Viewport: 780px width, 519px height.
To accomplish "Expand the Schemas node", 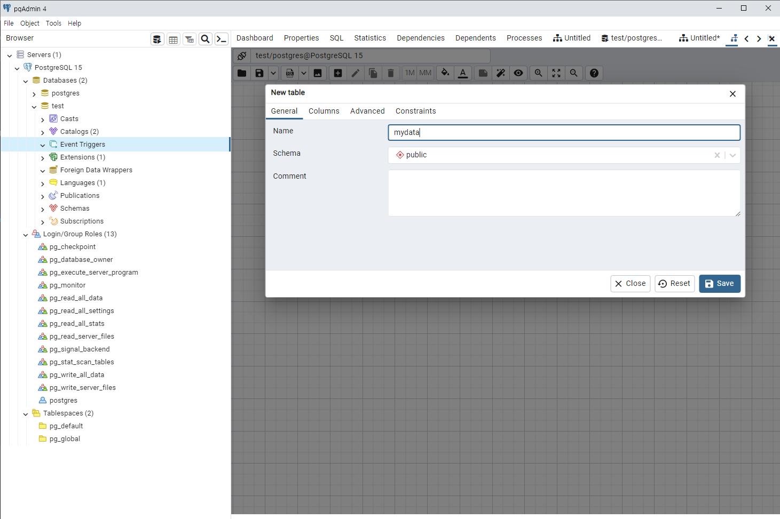I will pos(43,209).
